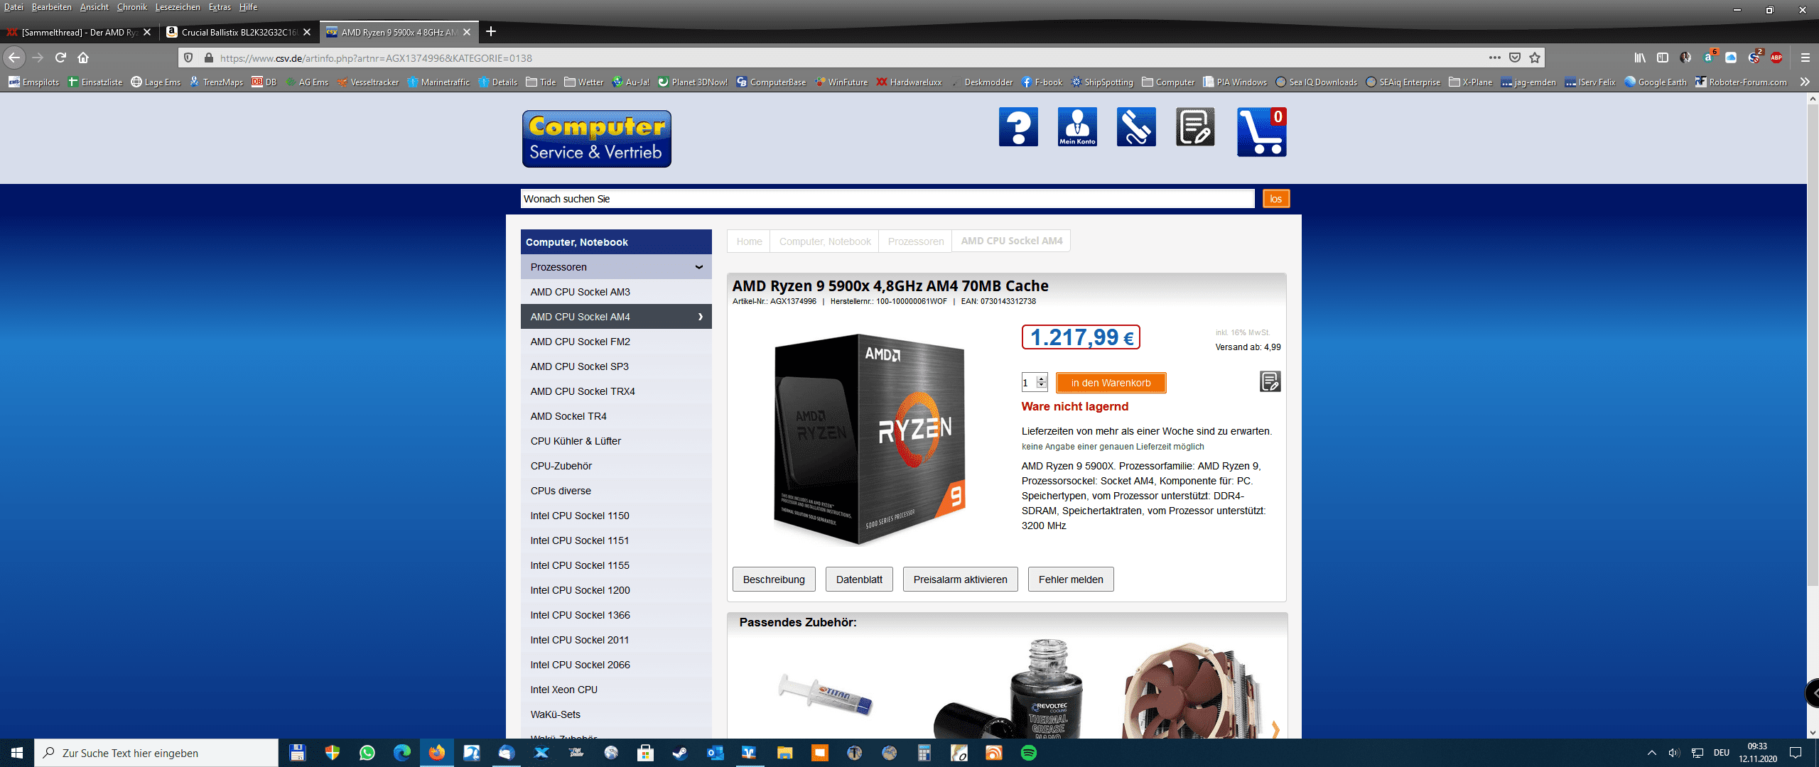The width and height of the screenshot is (1819, 767).
Task: Click Fehler melden button
Action: (1071, 580)
